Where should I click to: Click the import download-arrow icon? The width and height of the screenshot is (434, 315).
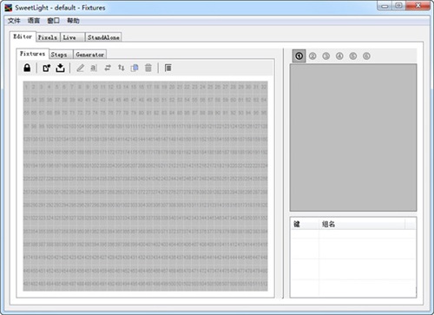60,68
